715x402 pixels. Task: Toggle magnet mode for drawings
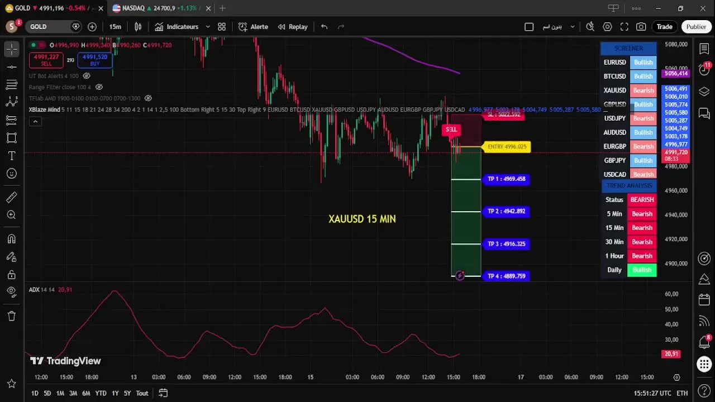pos(11,239)
